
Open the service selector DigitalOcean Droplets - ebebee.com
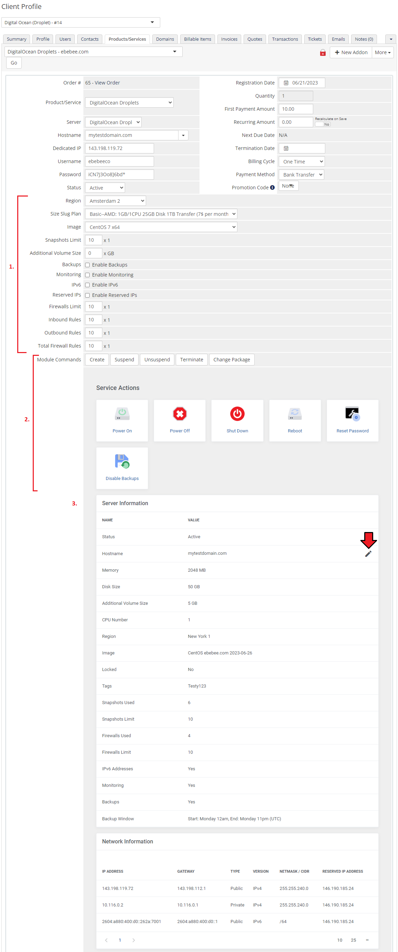tap(93, 52)
